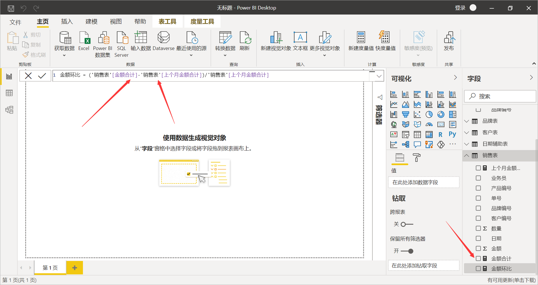The width and height of the screenshot is (538, 285).
Task: Select funnel chart visual
Action: click(405, 115)
